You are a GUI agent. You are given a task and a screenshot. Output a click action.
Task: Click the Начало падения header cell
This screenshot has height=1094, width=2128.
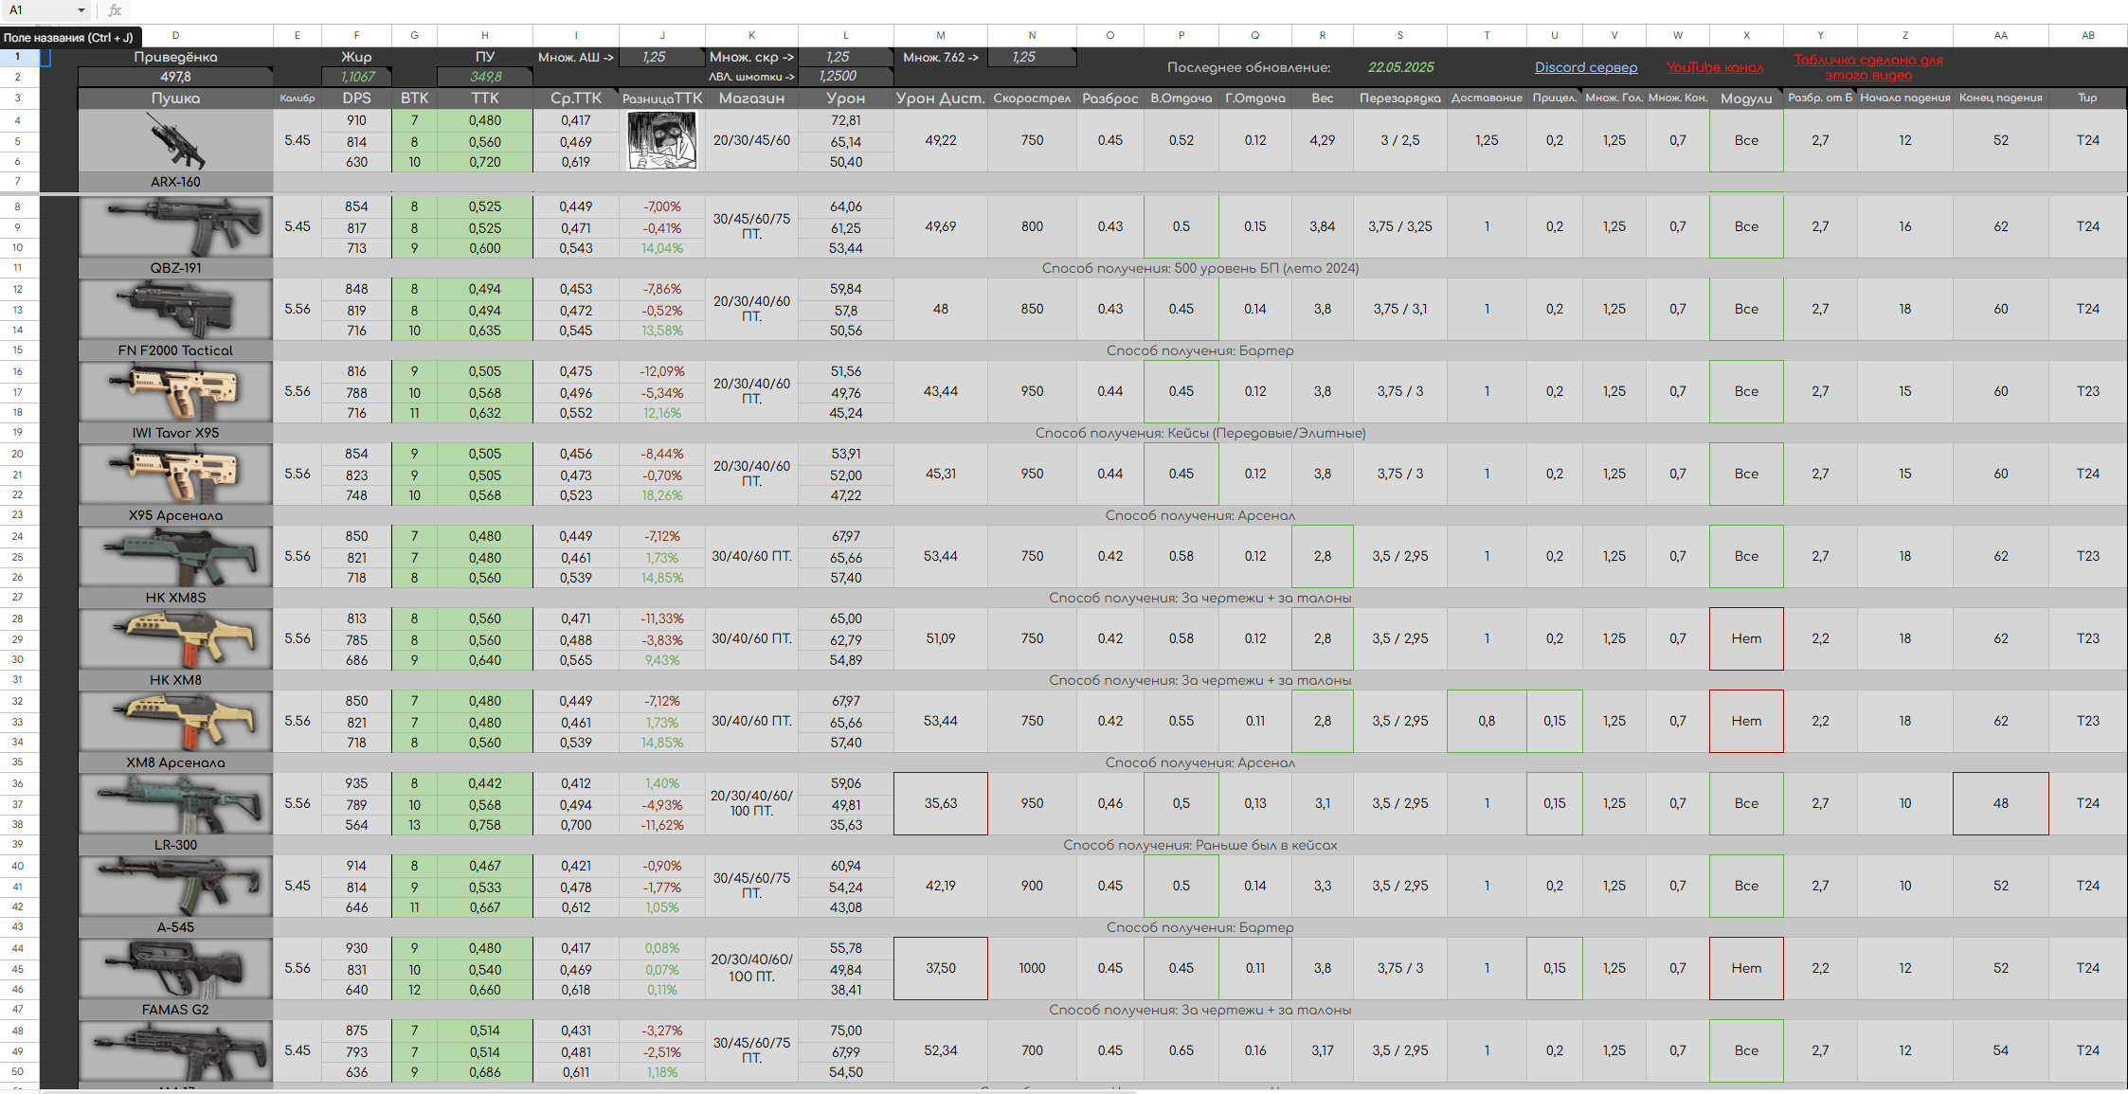click(x=1904, y=98)
